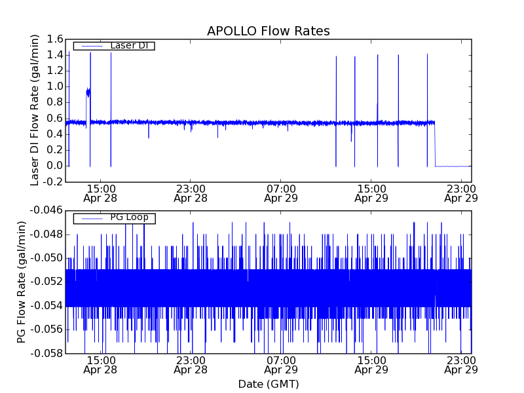Select the "Laser DI" legend label
The height and width of the screenshot is (393, 524).
click(x=128, y=45)
